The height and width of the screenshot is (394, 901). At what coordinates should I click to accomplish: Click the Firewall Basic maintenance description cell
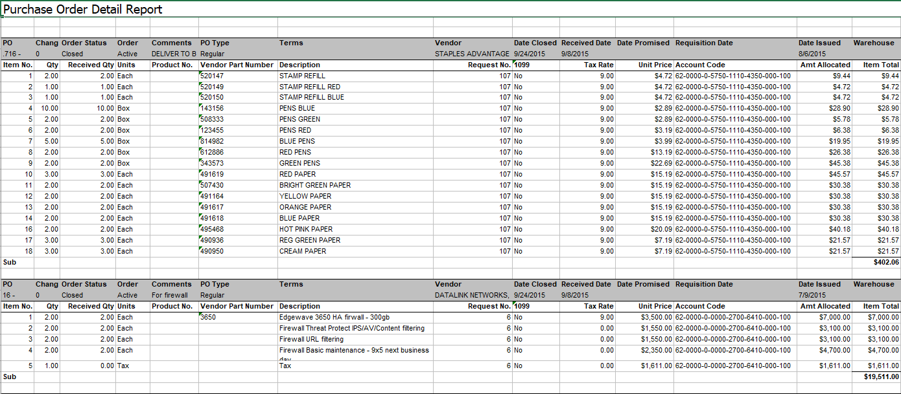point(356,353)
